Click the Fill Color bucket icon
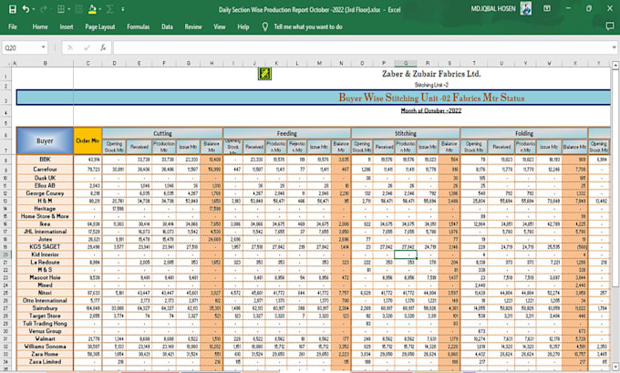 pos(92,9)
